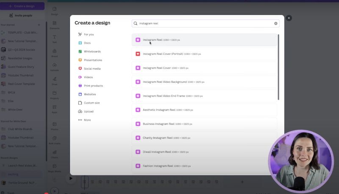Viewport: 339px width, 194px height.
Task: Select Fashion Instagram Reel result
Action: [204, 166]
